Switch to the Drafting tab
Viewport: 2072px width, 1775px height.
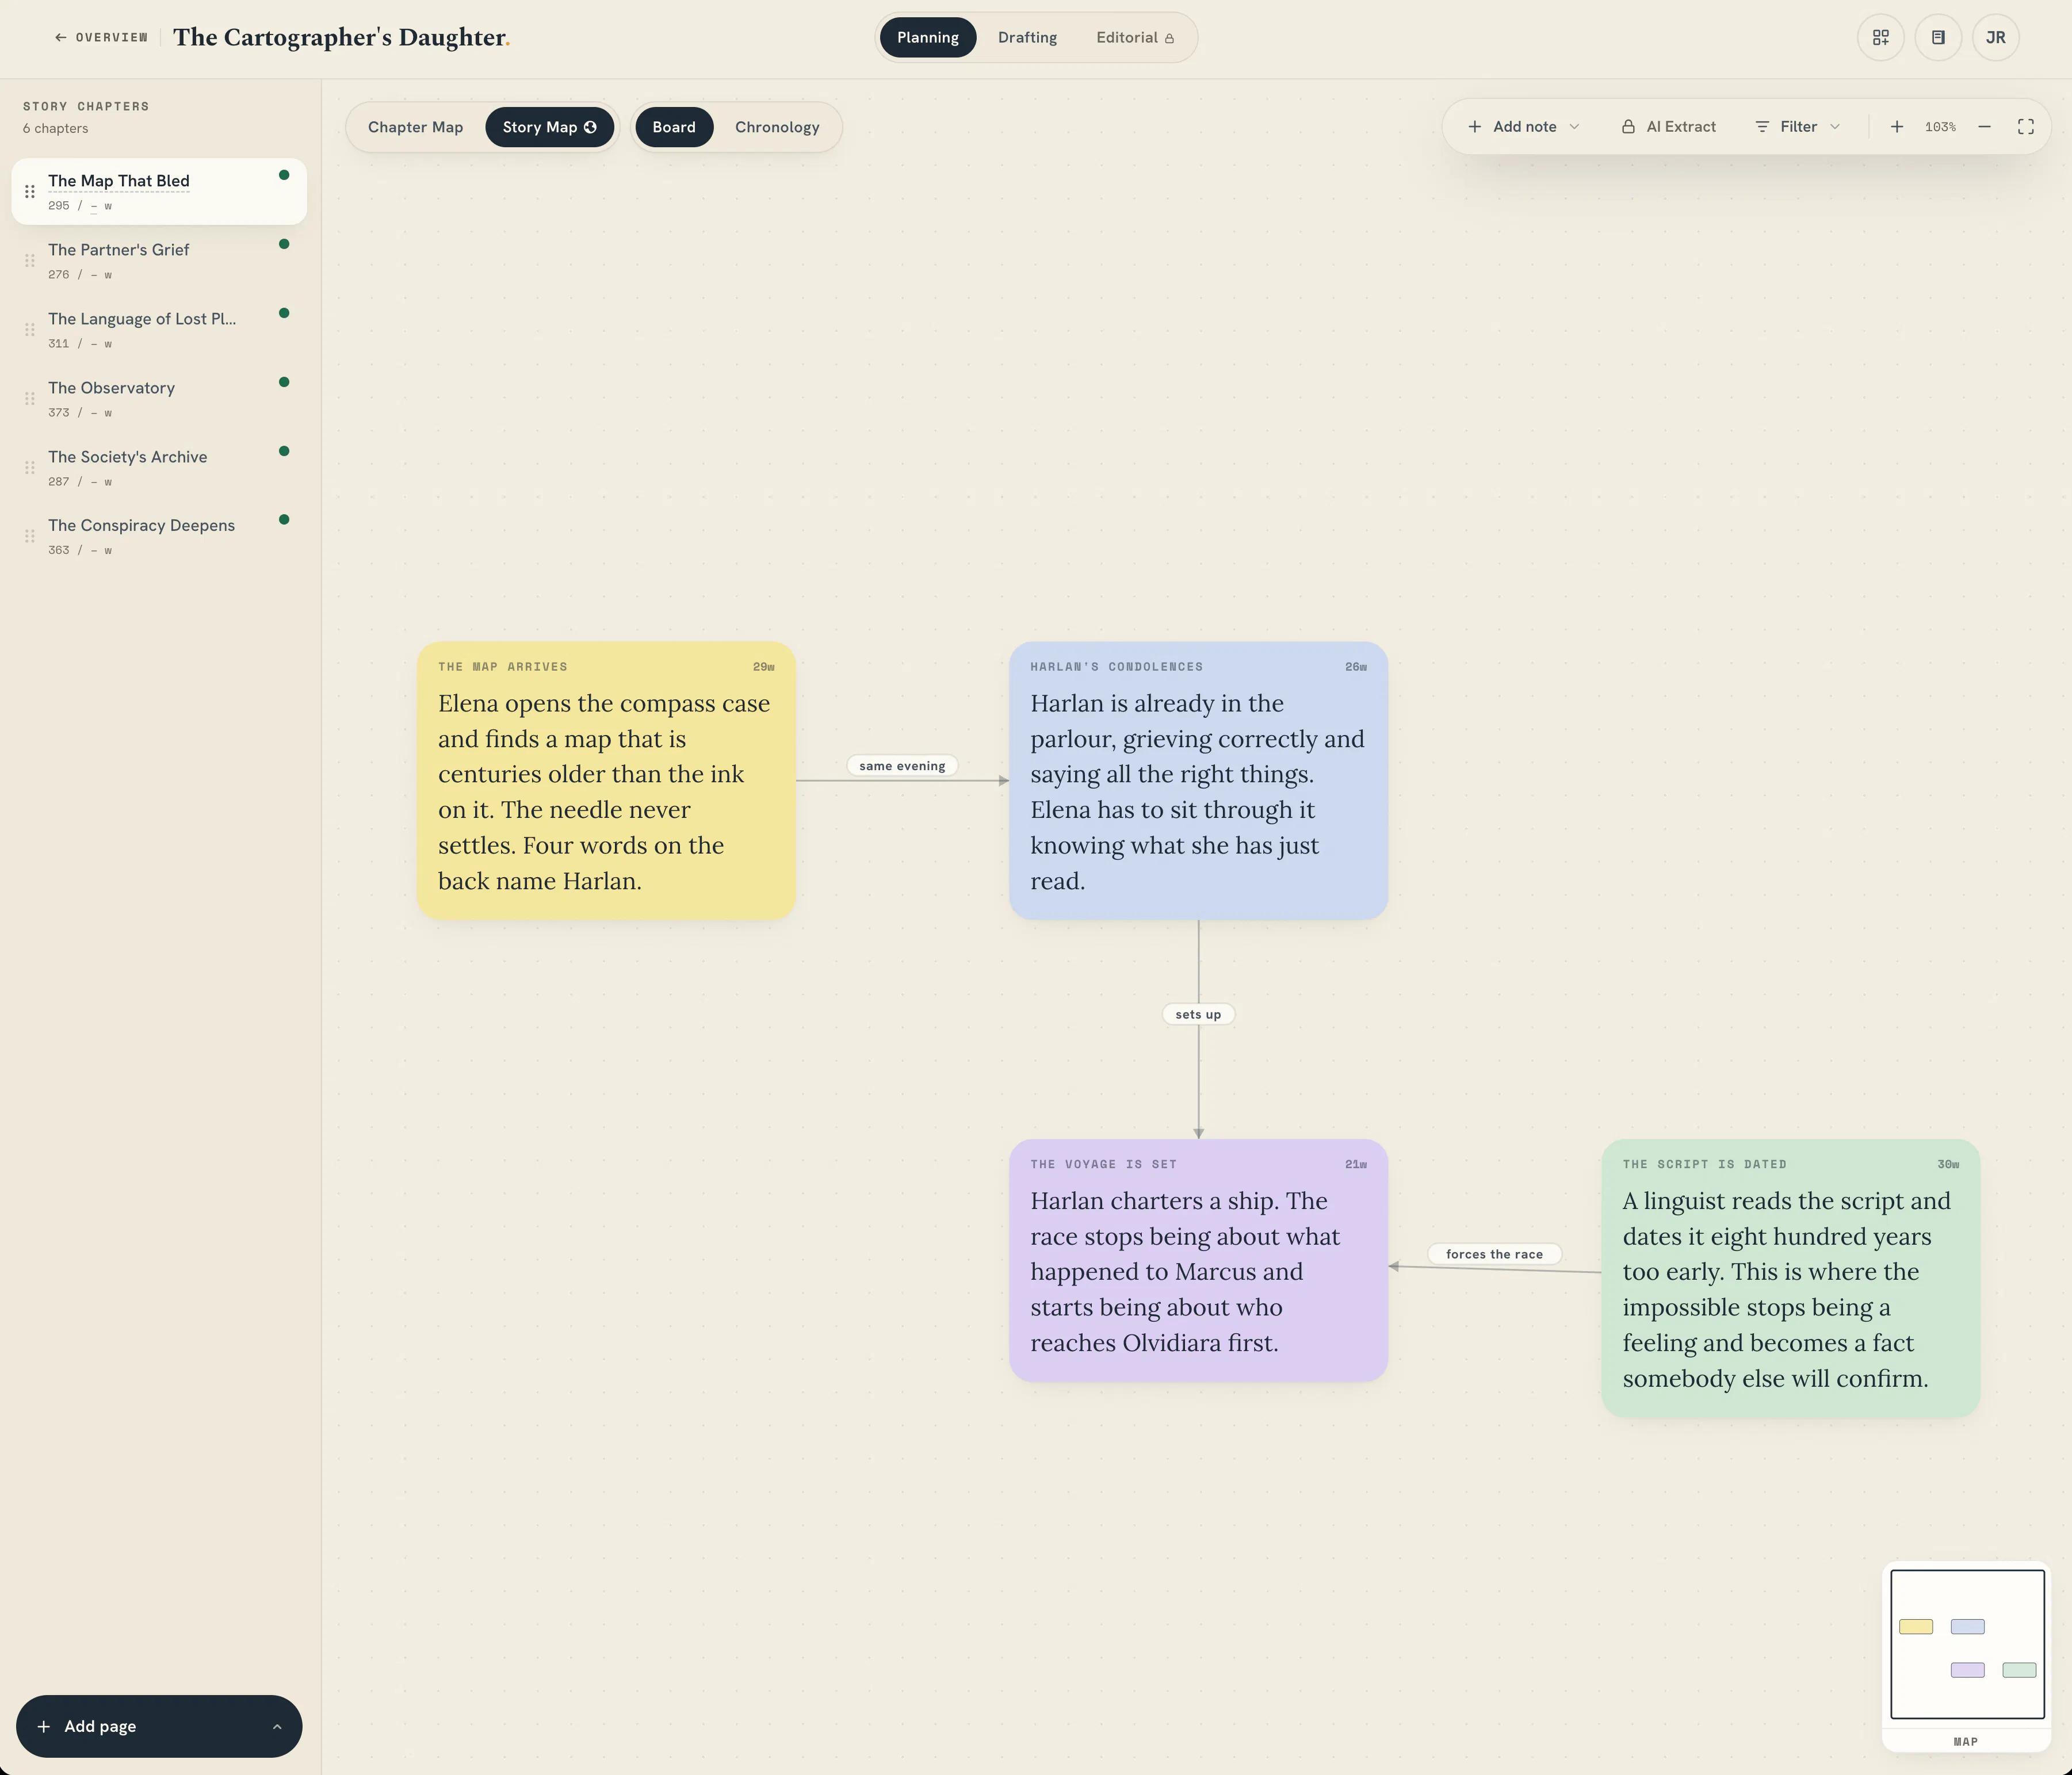click(x=1027, y=38)
